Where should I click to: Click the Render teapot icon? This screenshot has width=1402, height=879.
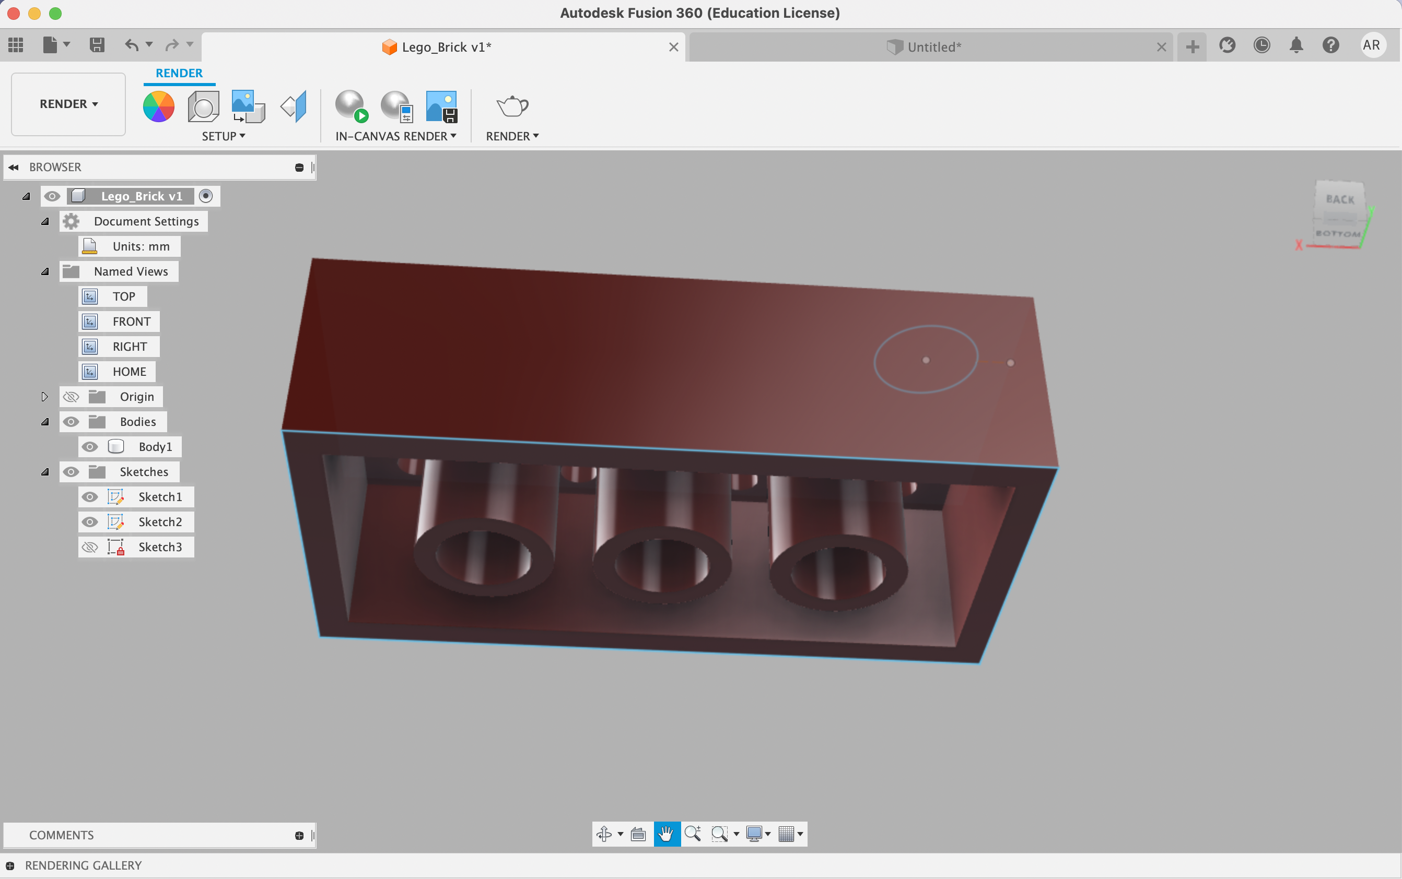click(512, 107)
